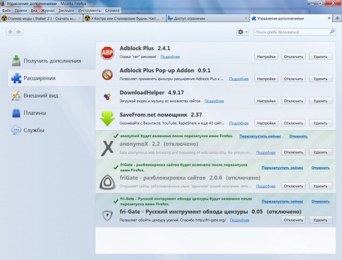
Task: Click Отменить link for friGate 2.0.6
Action: coord(321,168)
